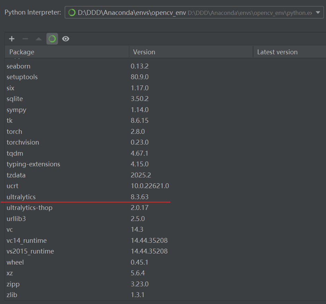Viewport: 326px width, 304px height.
Task: Click version 2025.2 of tzdata
Action: tap(141, 175)
